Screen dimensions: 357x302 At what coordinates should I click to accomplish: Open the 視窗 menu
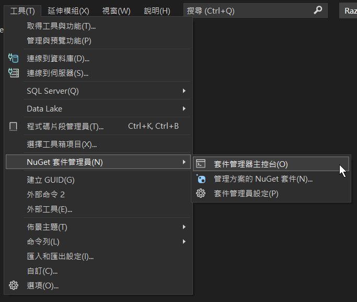point(116,10)
